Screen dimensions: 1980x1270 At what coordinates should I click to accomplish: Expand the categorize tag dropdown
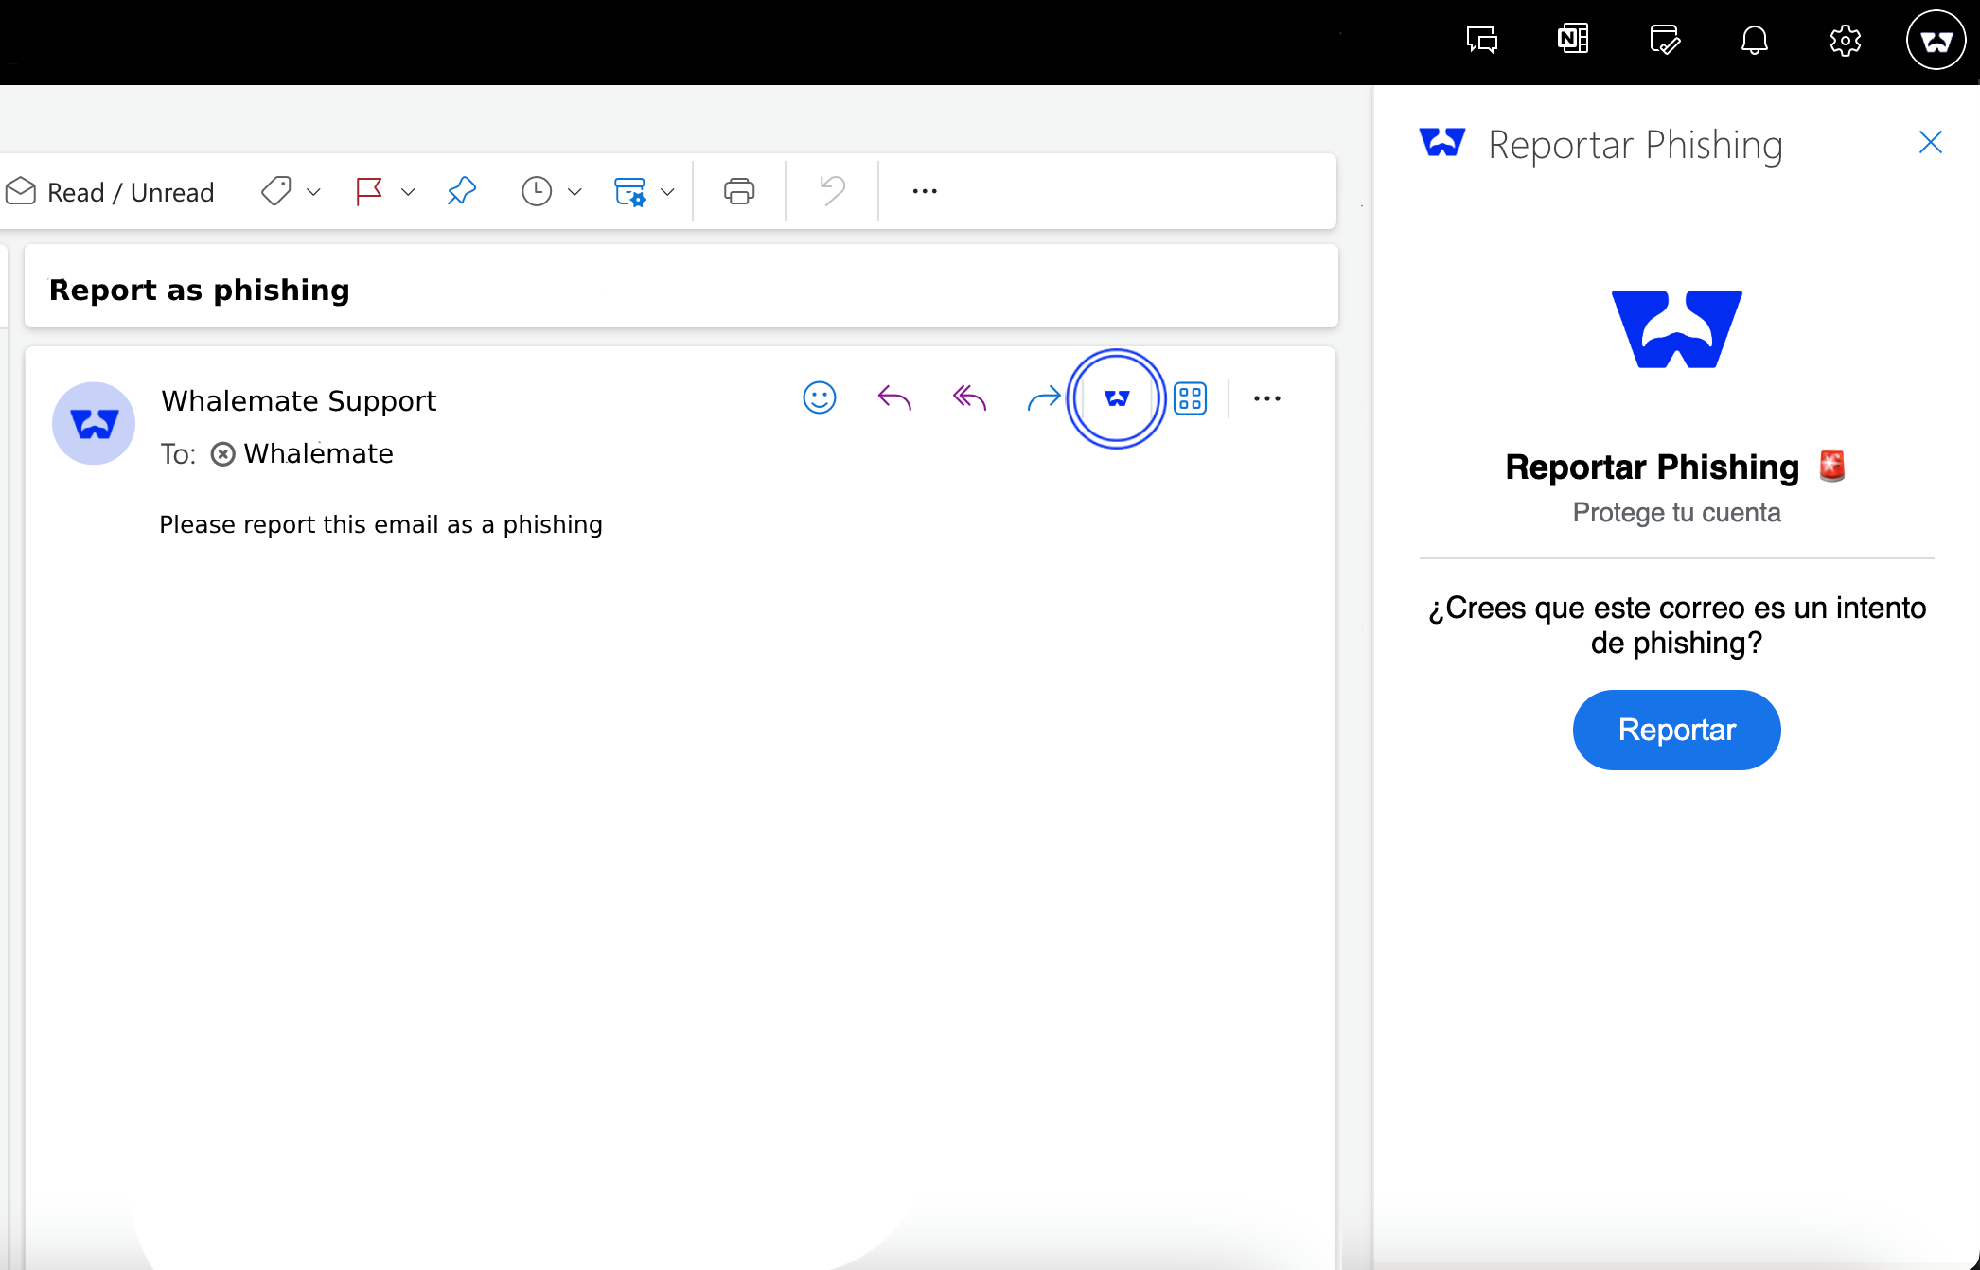coord(313,192)
